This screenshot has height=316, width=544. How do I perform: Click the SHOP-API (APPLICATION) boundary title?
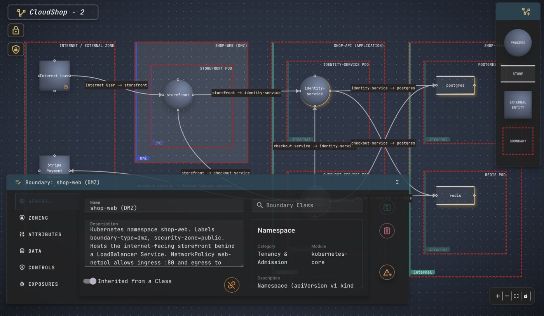(359, 45)
